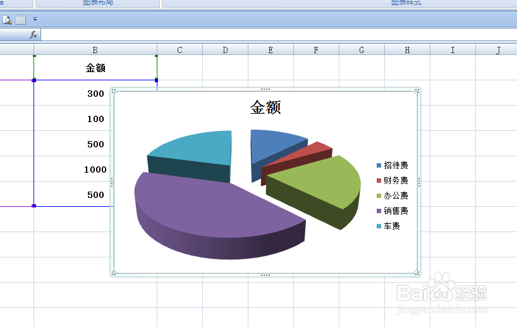Viewport: 517px width, 327px height.
Task: Click the purple 销售费 legend color swatch
Action: point(379,211)
